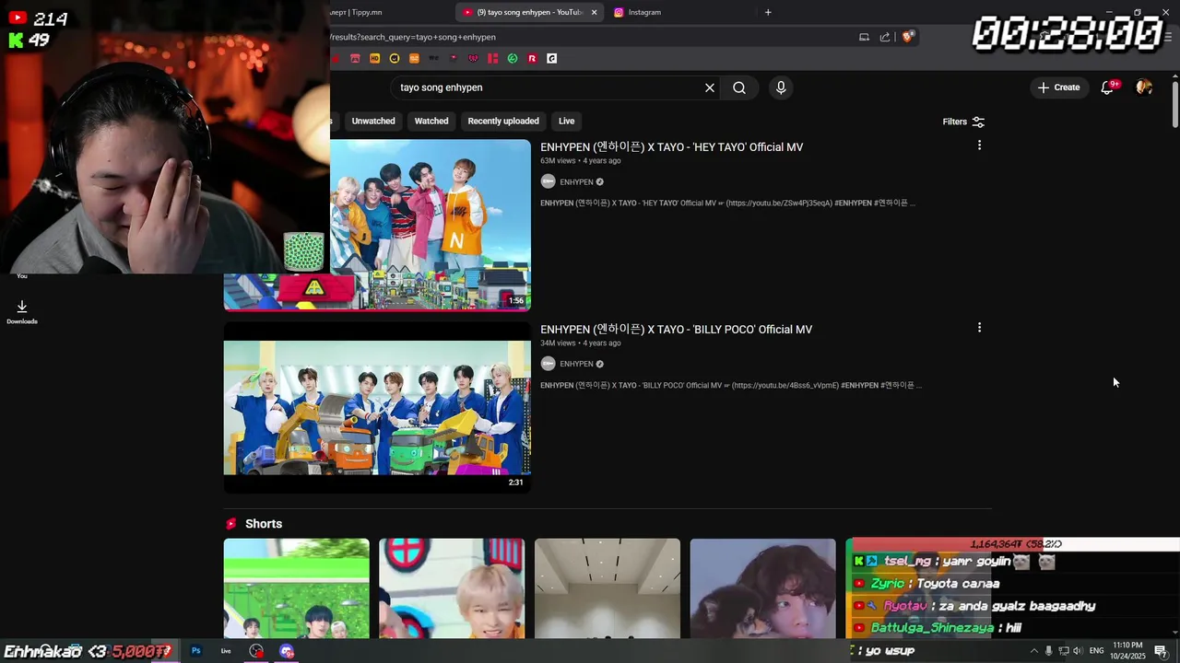This screenshot has height=663, width=1180.
Task: Start voice search with microphone icon
Action: (781, 87)
